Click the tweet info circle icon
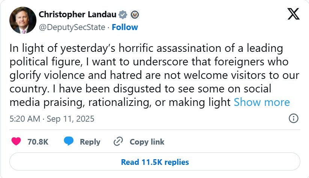This screenshot has height=178, width=309. [x=293, y=119]
